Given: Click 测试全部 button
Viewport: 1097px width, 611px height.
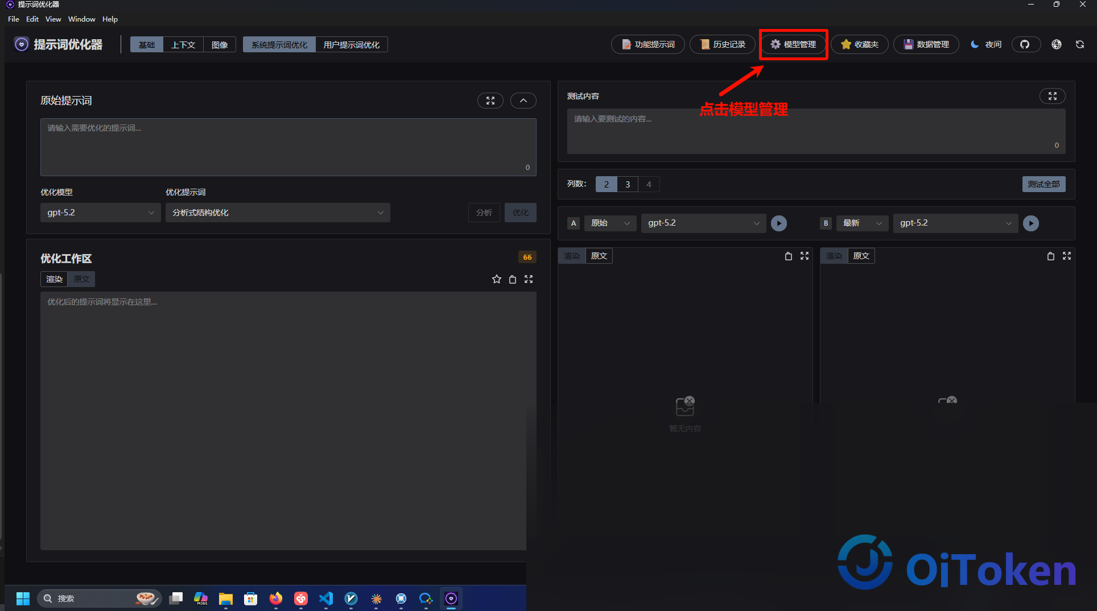Looking at the screenshot, I should point(1044,184).
